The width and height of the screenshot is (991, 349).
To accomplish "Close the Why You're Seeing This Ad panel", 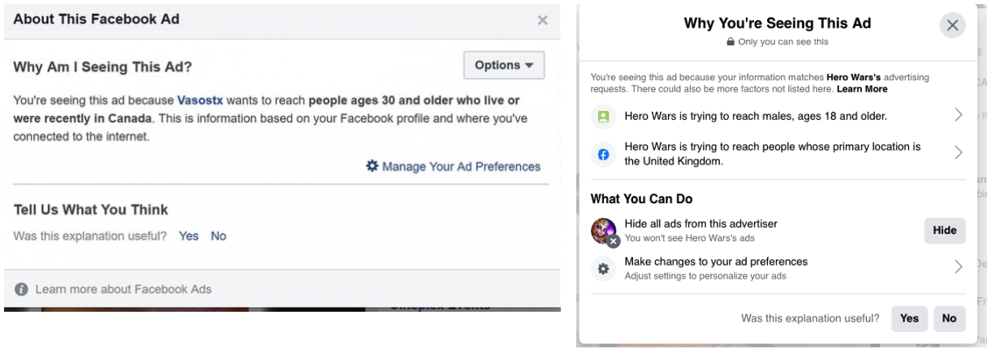I will 952,25.
